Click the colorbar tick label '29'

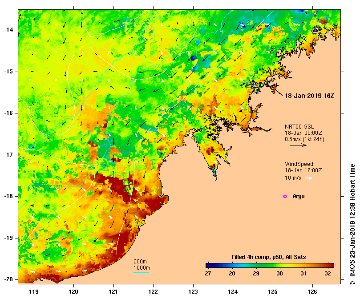pos(256,274)
